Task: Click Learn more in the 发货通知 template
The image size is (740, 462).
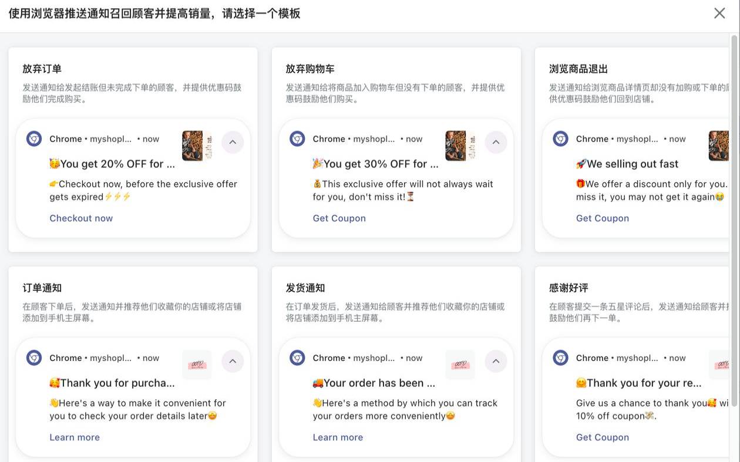Action: click(x=337, y=437)
